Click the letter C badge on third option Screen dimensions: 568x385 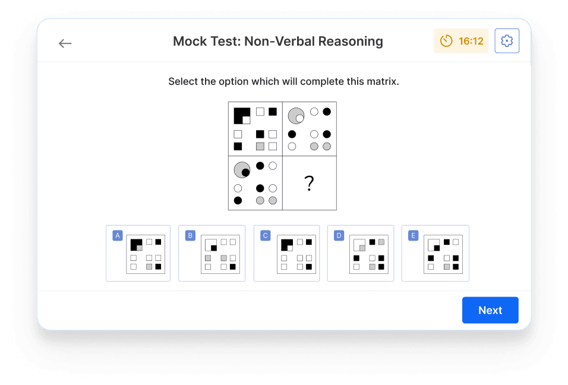coord(265,235)
